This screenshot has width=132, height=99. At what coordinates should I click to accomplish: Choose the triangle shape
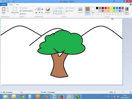[59, 11]
